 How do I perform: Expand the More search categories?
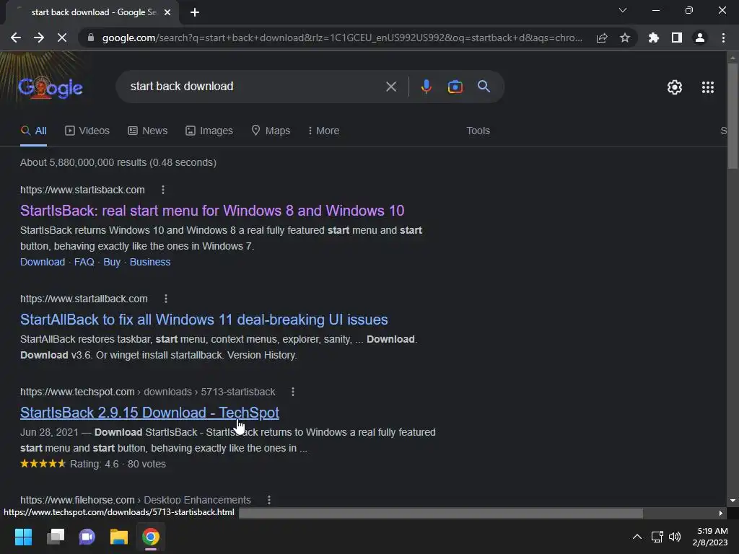(323, 131)
